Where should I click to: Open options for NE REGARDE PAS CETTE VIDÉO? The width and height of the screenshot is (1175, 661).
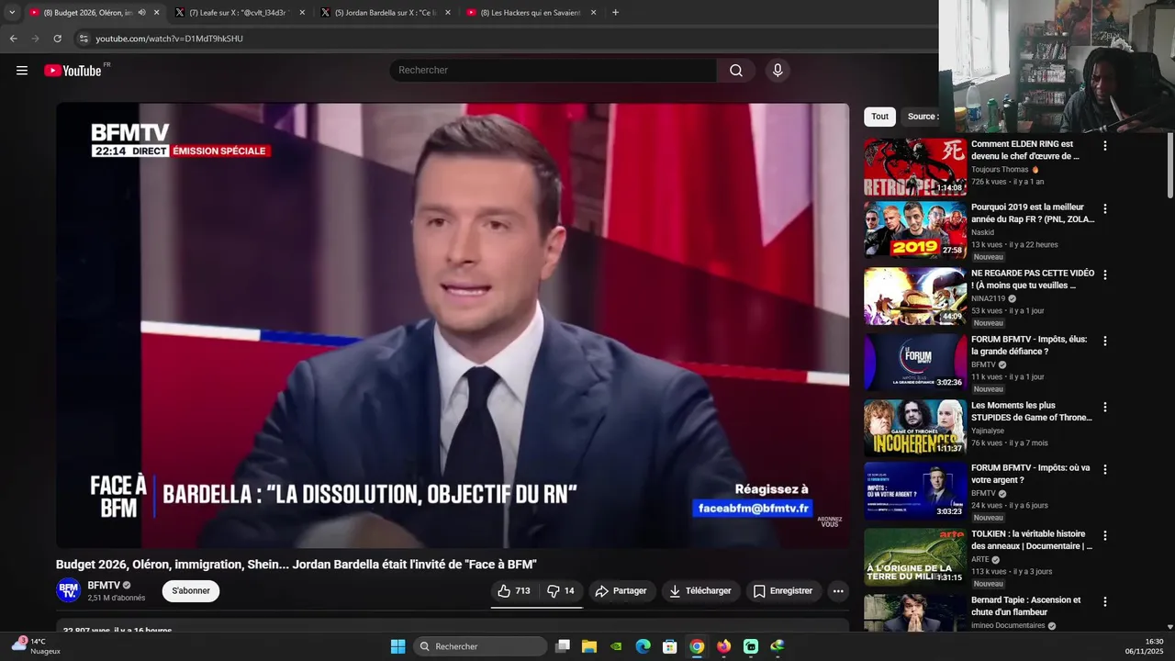click(1105, 275)
